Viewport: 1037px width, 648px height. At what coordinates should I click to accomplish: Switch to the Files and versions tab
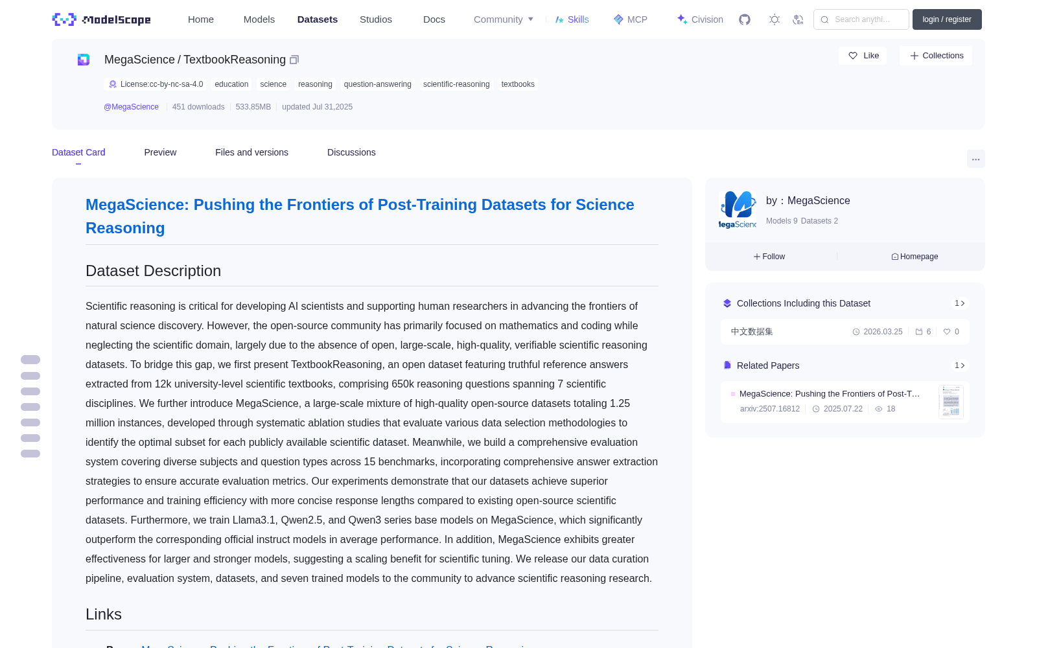pyautogui.click(x=251, y=152)
